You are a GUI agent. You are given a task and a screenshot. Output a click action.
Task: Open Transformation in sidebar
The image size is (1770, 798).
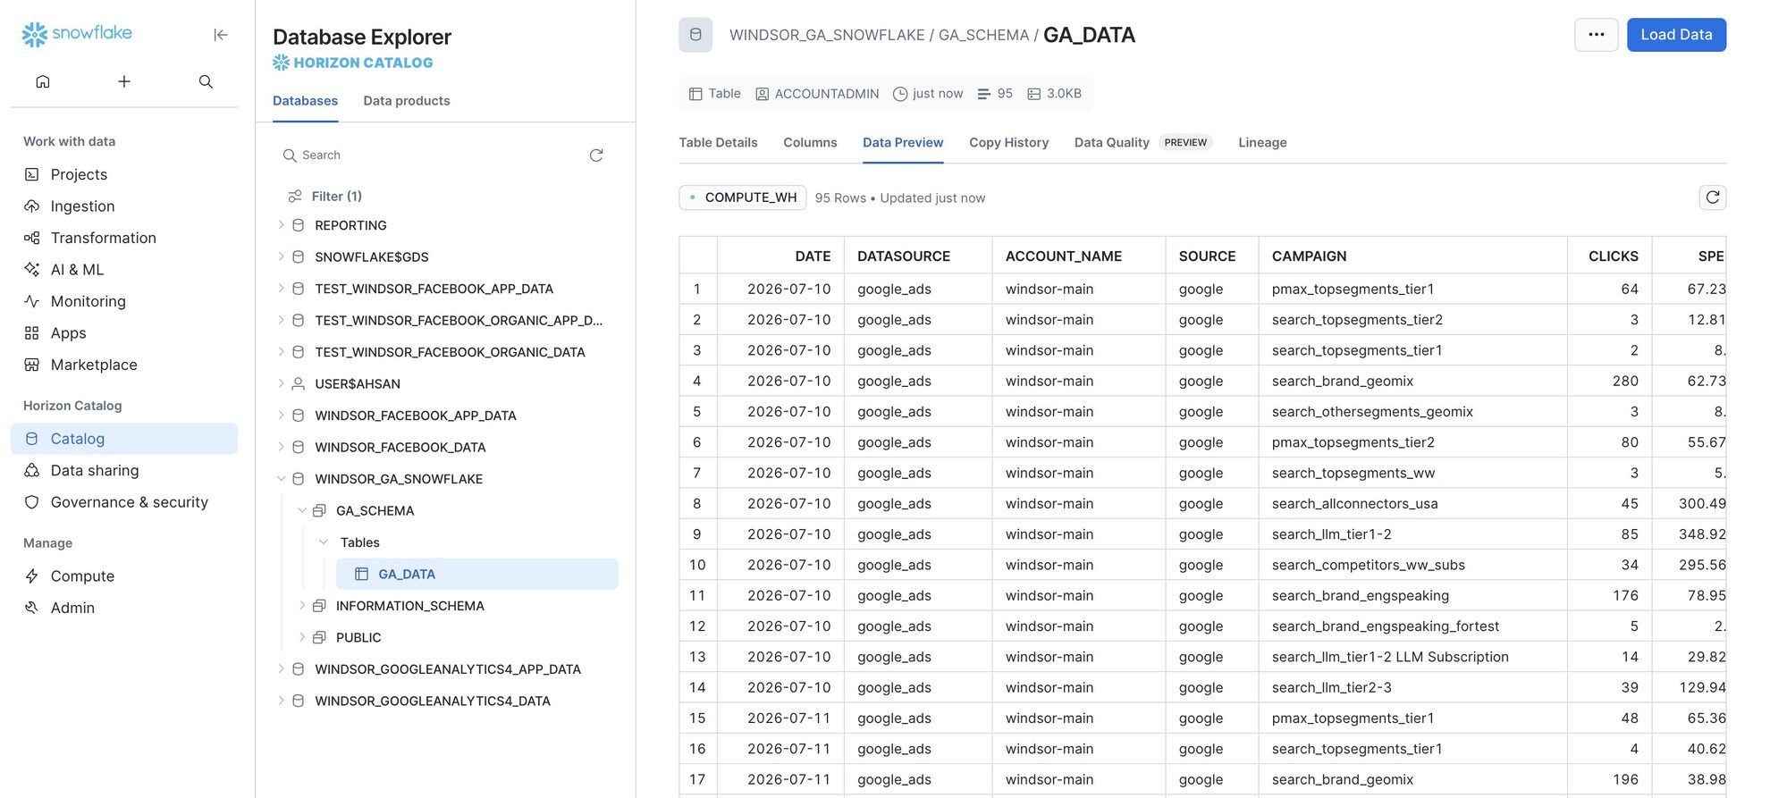124,238
